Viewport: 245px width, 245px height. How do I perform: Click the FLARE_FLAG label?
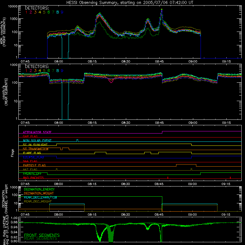click(x=32, y=153)
